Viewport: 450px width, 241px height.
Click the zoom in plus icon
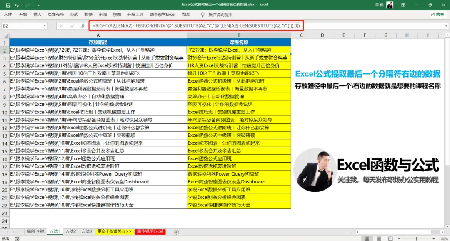pos(433,238)
